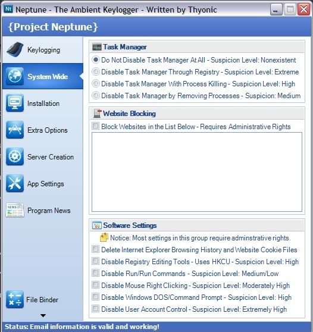Minimize the Neptune window

tap(276, 10)
